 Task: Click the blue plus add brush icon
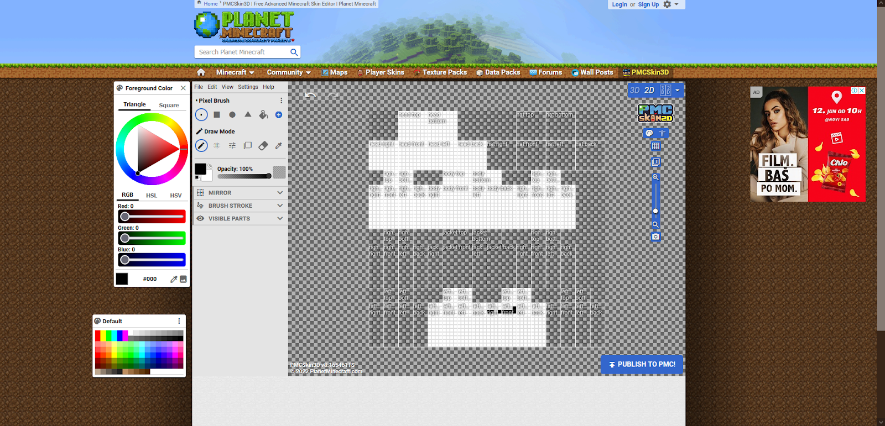pos(279,115)
